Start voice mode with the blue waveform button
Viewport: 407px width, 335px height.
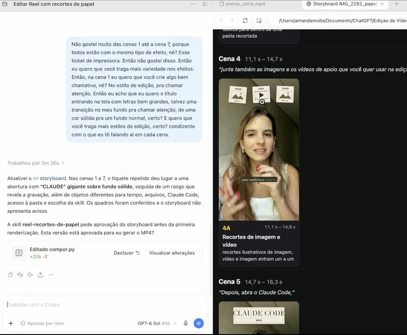point(199,323)
